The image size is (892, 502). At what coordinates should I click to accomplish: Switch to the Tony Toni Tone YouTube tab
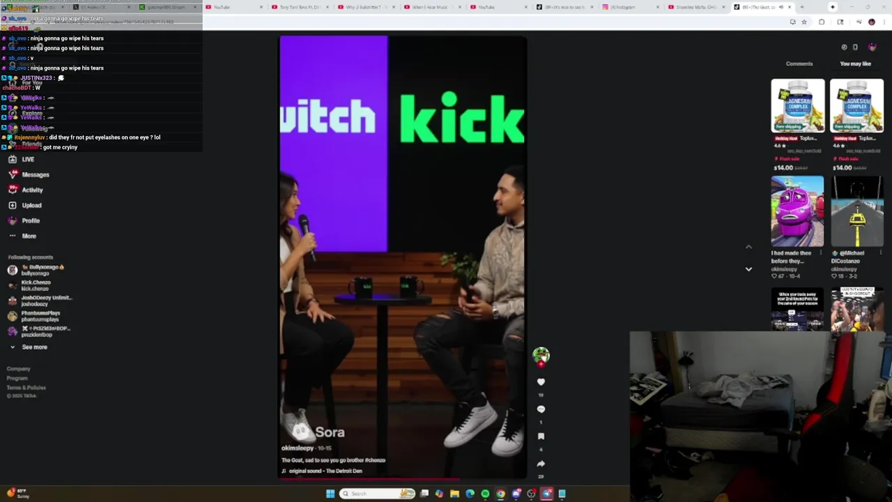(x=301, y=7)
